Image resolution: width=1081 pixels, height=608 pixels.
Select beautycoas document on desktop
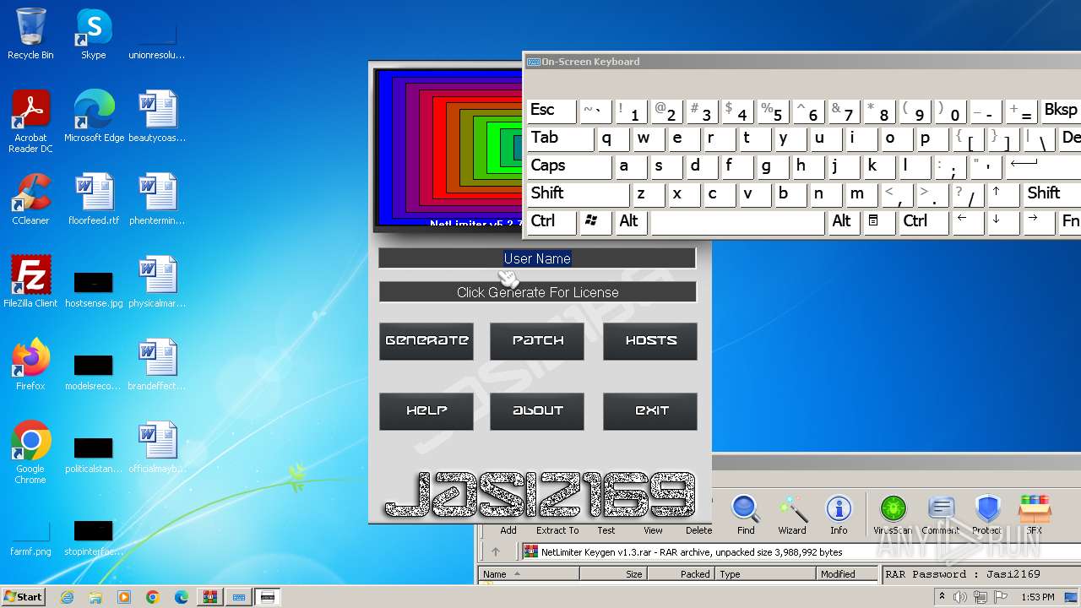[157, 117]
